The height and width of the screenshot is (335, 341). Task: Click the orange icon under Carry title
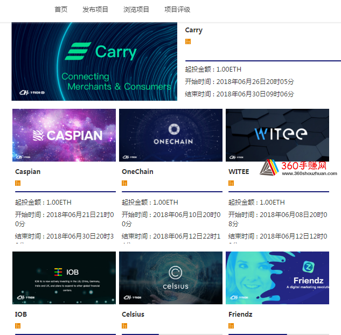point(188,41)
